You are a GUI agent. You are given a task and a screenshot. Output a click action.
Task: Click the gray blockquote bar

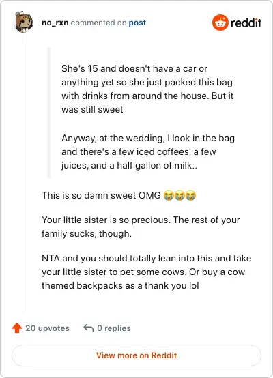[49, 113]
